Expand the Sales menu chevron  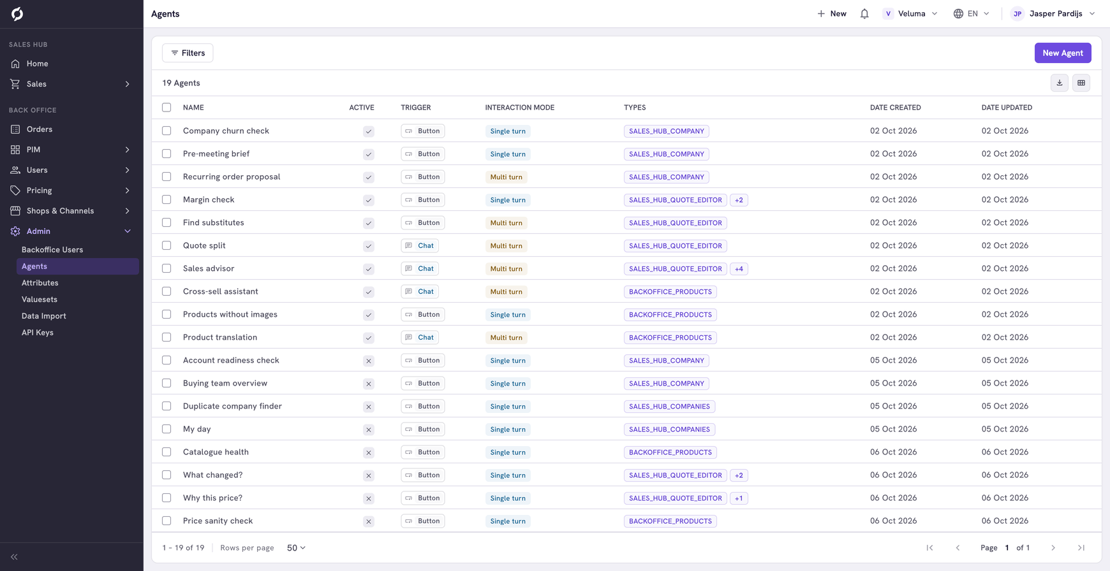128,84
